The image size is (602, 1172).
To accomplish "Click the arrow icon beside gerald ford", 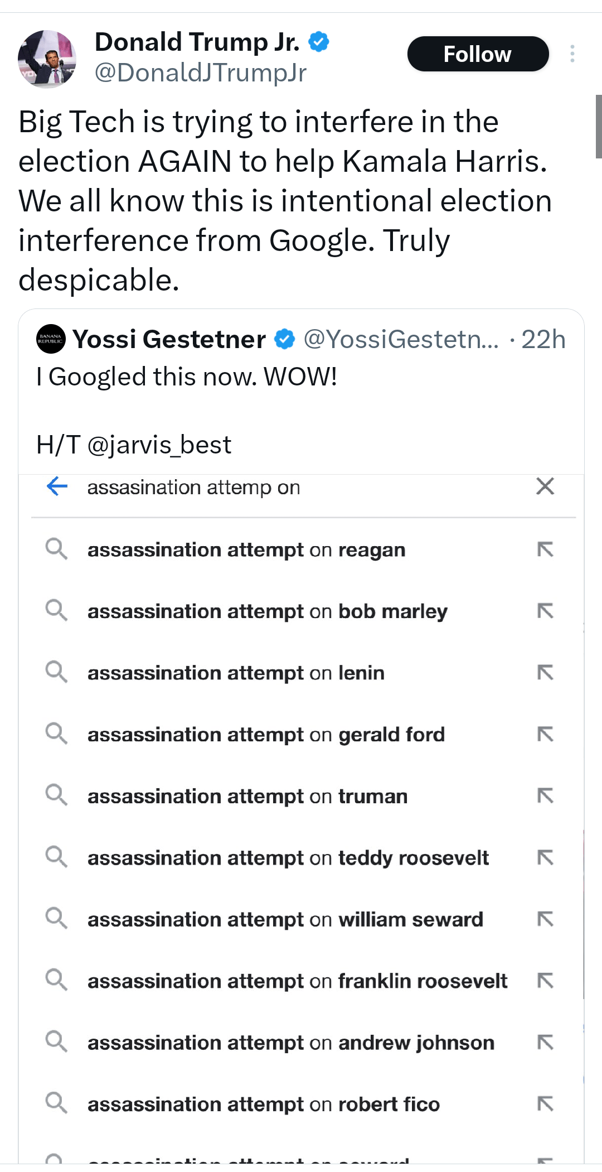I will pos(545,735).
